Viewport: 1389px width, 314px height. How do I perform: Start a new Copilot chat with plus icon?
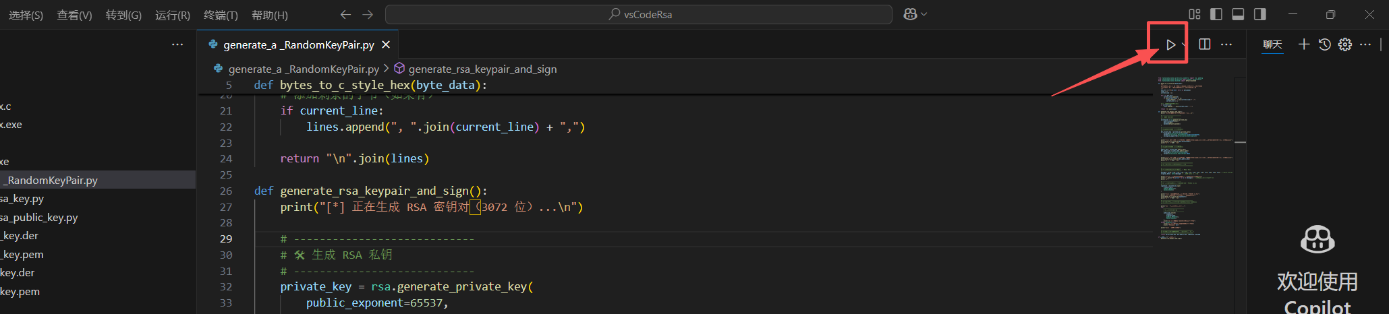pyautogui.click(x=1304, y=44)
